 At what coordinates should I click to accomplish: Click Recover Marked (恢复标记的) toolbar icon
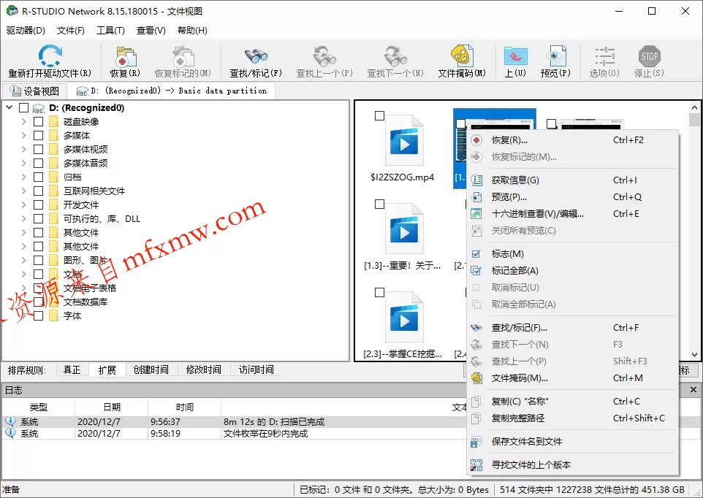tap(183, 56)
